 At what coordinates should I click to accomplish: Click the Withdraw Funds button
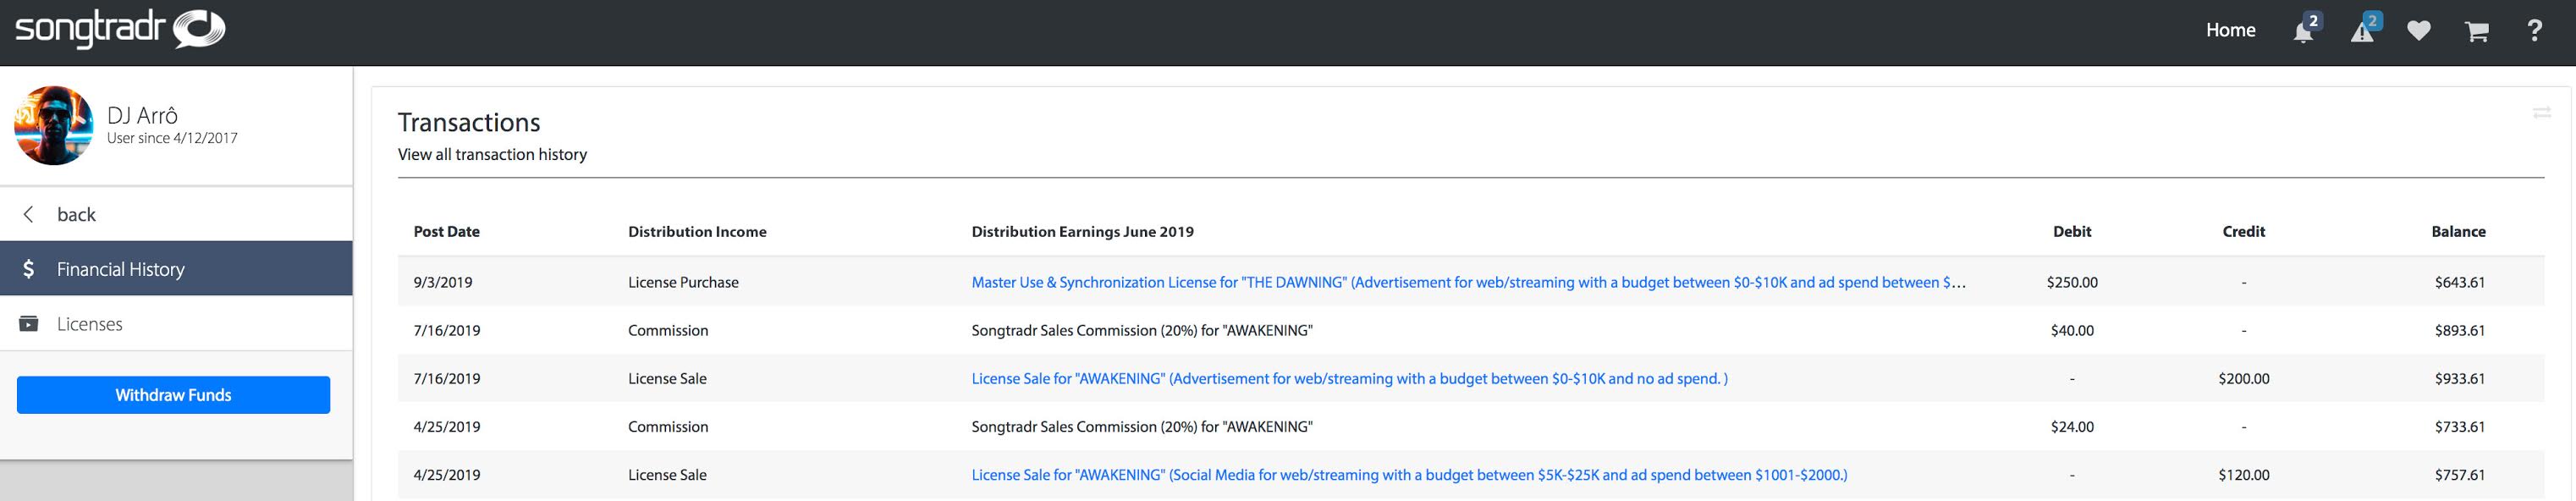coord(173,395)
